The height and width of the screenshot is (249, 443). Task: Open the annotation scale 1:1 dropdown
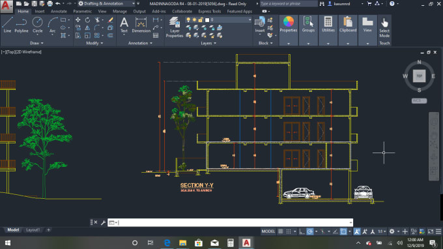pyautogui.click(x=382, y=231)
